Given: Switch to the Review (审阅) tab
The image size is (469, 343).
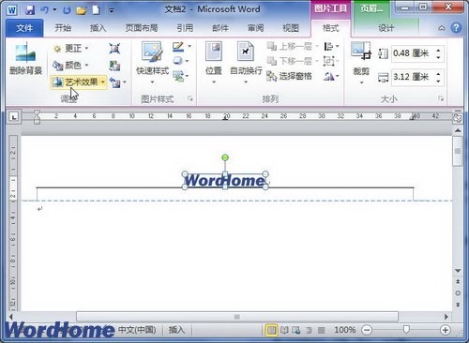Looking at the screenshot, I should tap(256, 28).
